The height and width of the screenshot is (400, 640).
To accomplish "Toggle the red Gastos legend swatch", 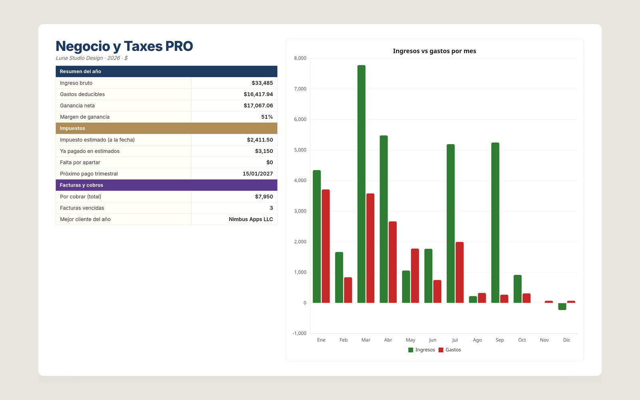I will click(x=441, y=350).
